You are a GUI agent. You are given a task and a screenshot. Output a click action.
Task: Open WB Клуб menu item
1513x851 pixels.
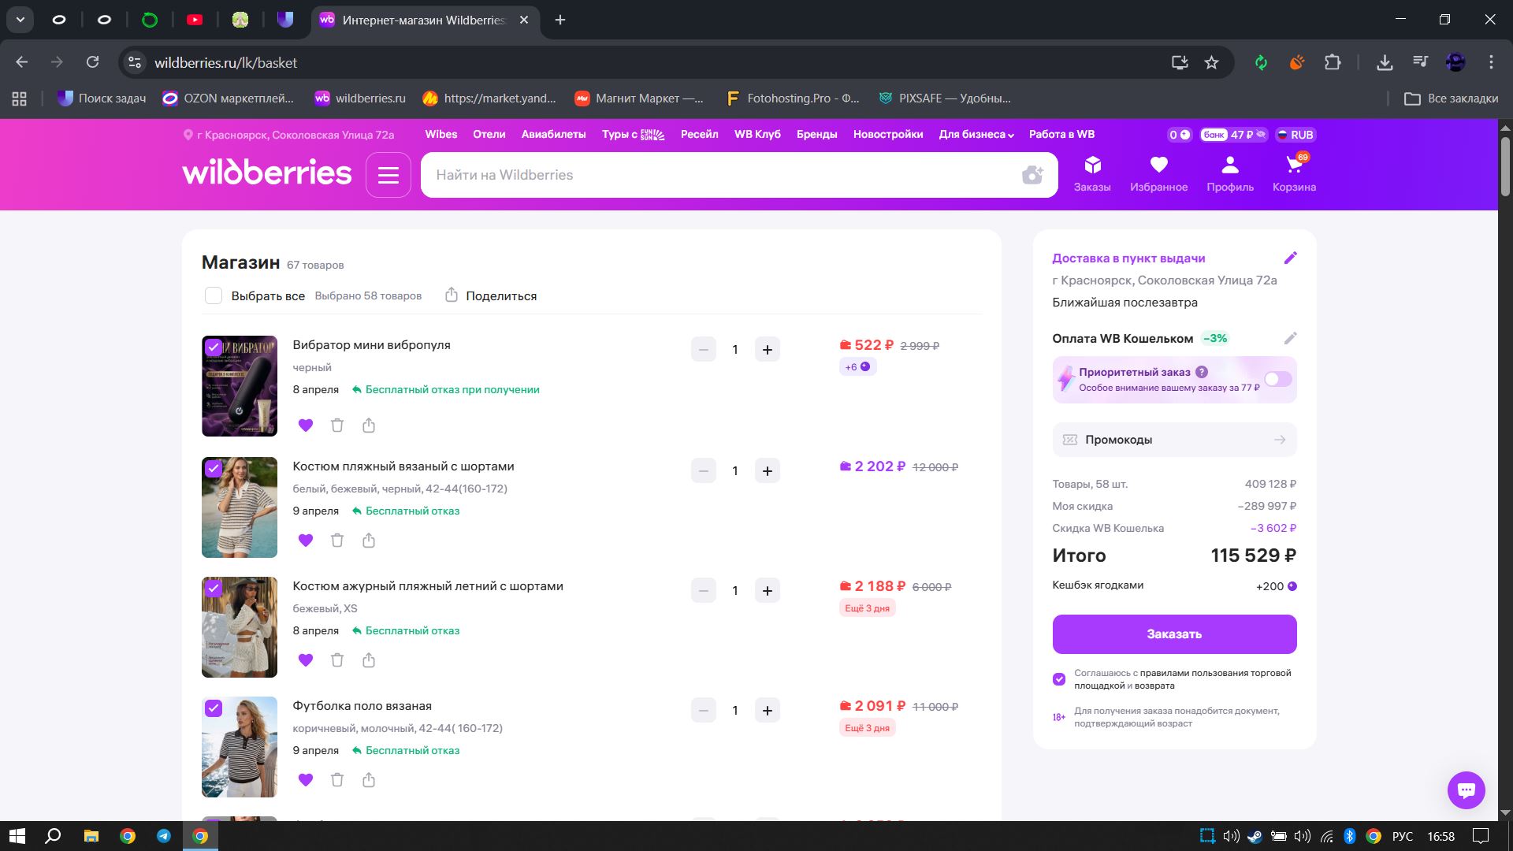pos(756,135)
